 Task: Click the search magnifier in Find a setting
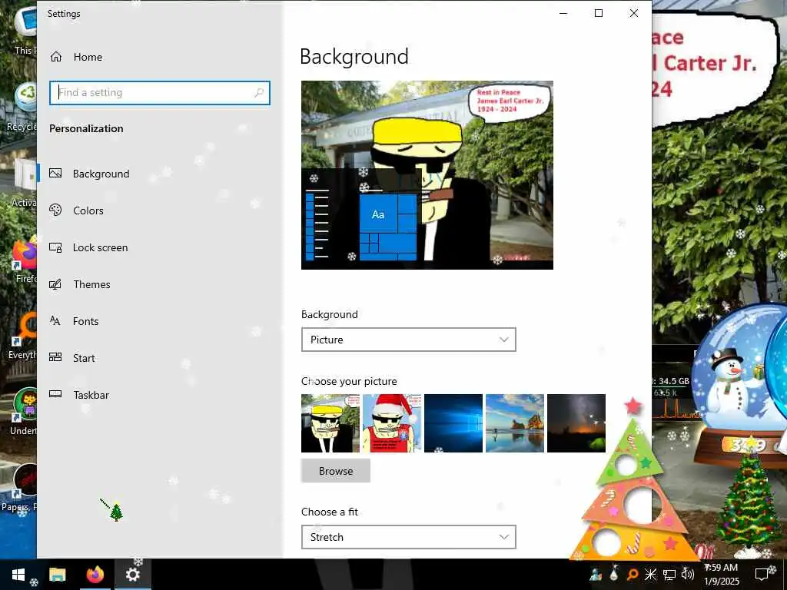pos(259,92)
